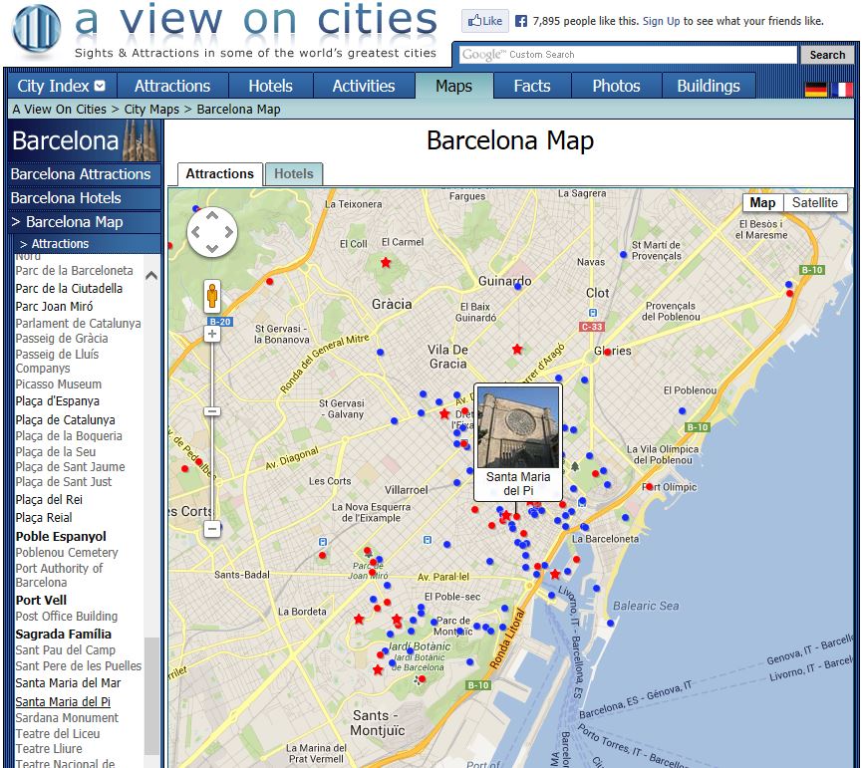Open Parc Joan Miró list entry
The height and width of the screenshot is (768, 864).
[54, 307]
